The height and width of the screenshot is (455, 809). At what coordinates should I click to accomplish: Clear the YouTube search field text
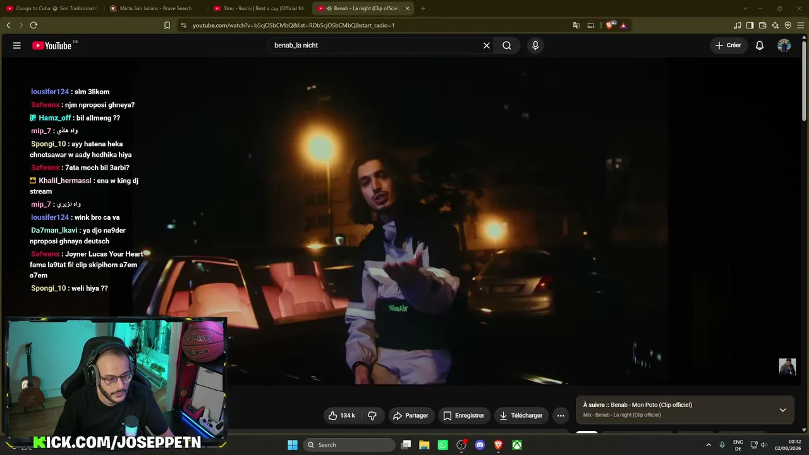click(487, 45)
